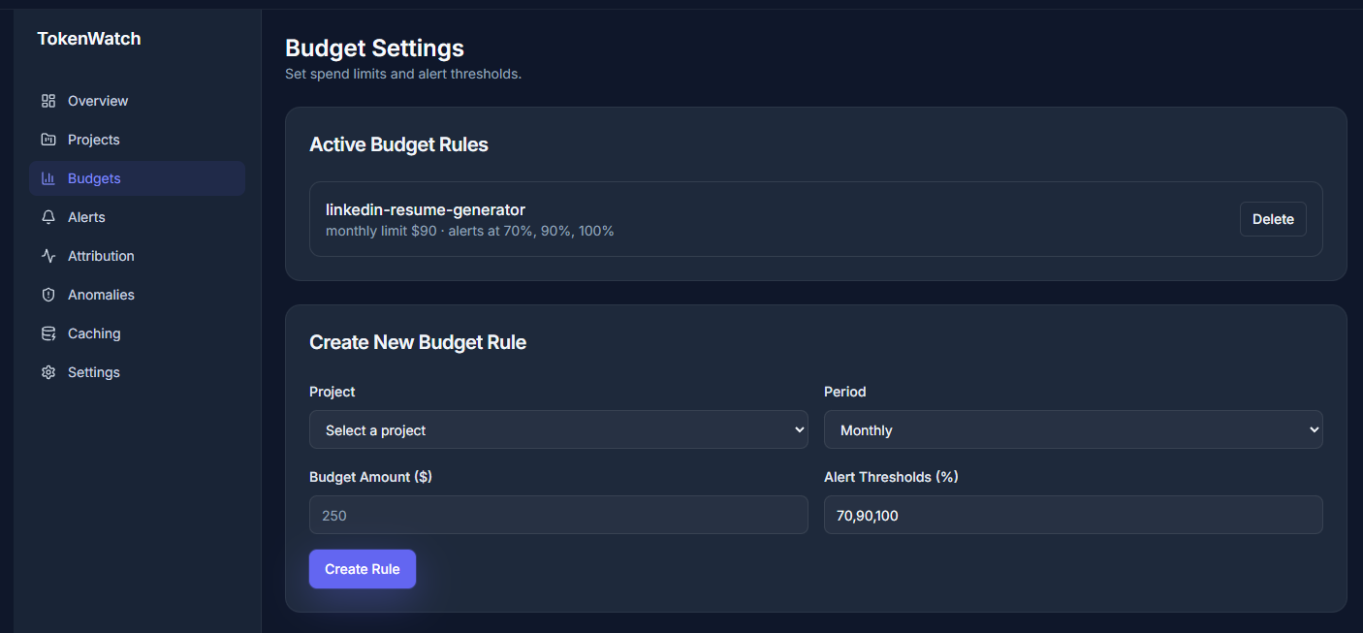
Task: Go to Projects in sidebar
Action: click(137, 140)
